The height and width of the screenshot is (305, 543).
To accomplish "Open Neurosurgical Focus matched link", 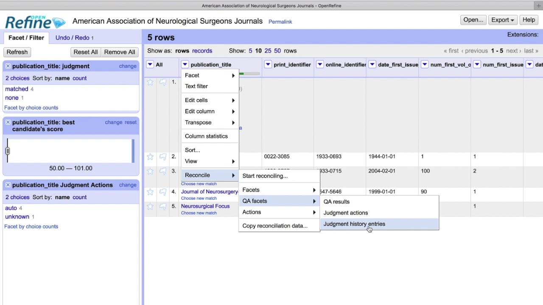I will pos(205,206).
